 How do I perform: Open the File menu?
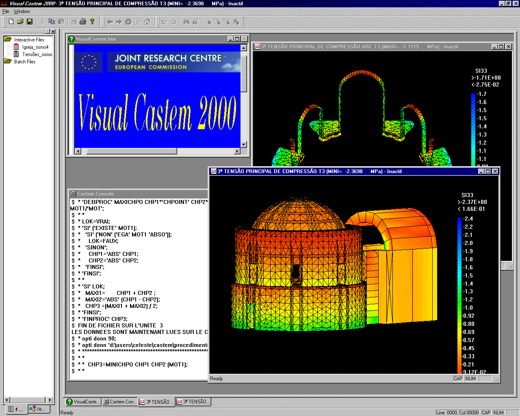point(6,11)
